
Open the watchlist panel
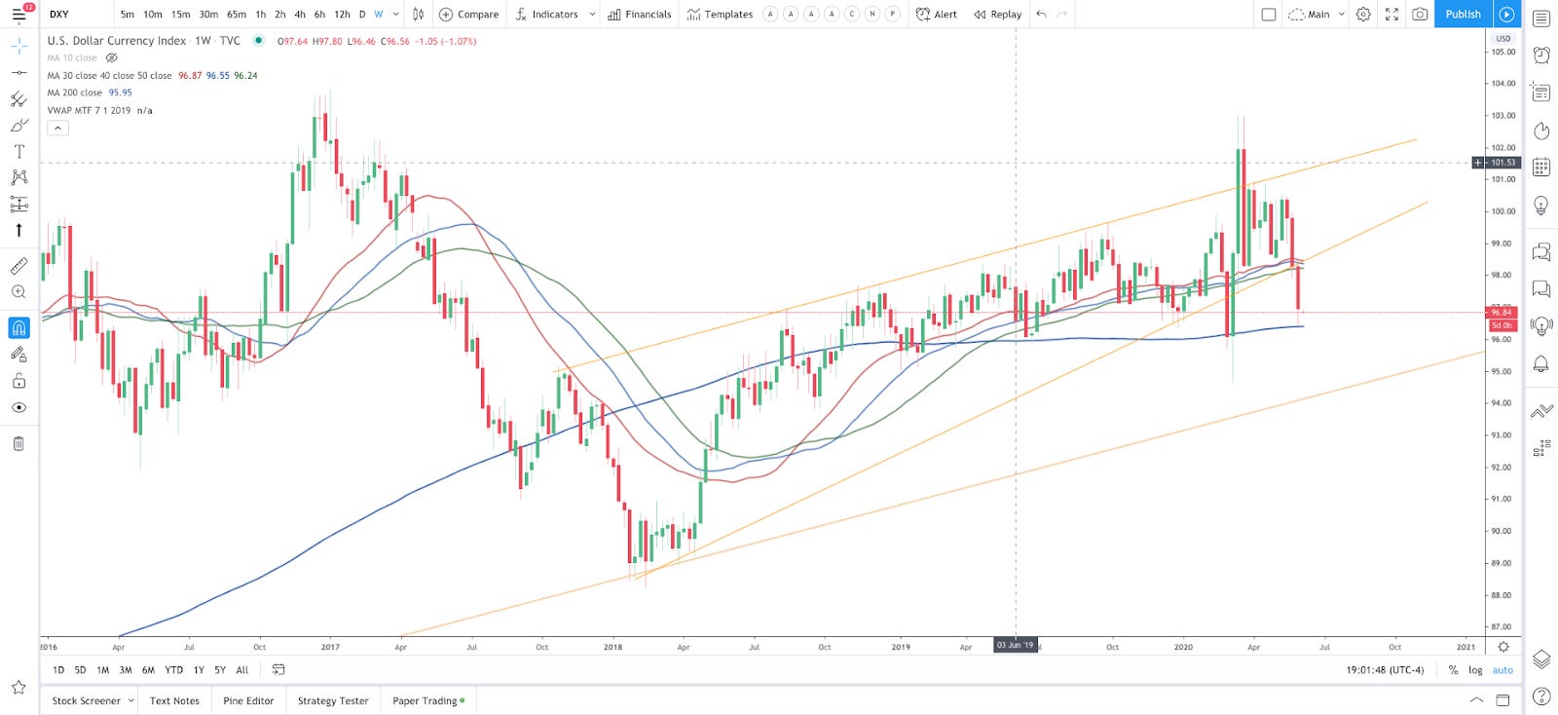point(1541,19)
